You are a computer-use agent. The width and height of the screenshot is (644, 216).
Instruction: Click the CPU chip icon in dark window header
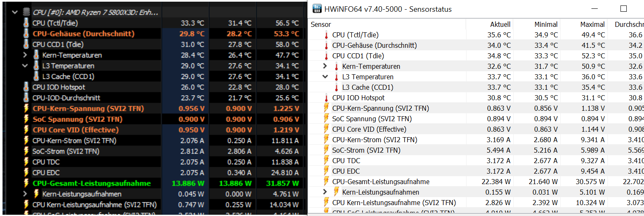coord(27,12)
